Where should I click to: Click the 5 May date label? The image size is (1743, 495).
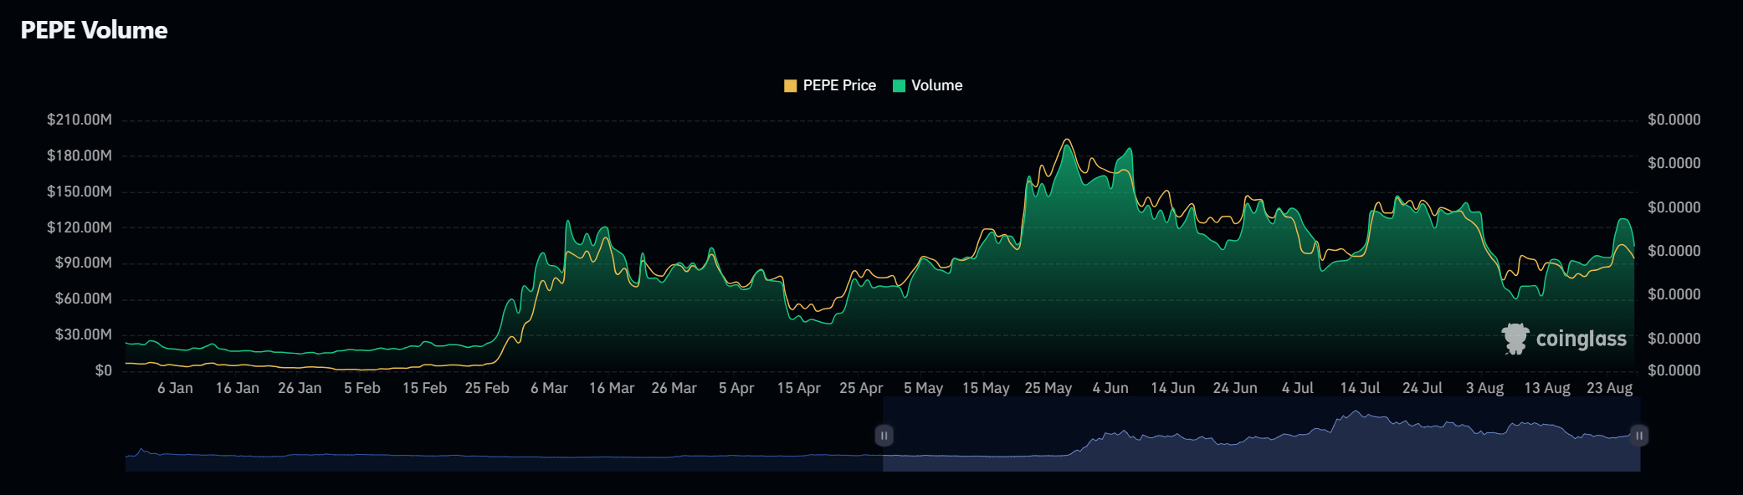tap(923, 388)
